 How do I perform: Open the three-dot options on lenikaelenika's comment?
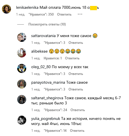[x=80, y=14]
